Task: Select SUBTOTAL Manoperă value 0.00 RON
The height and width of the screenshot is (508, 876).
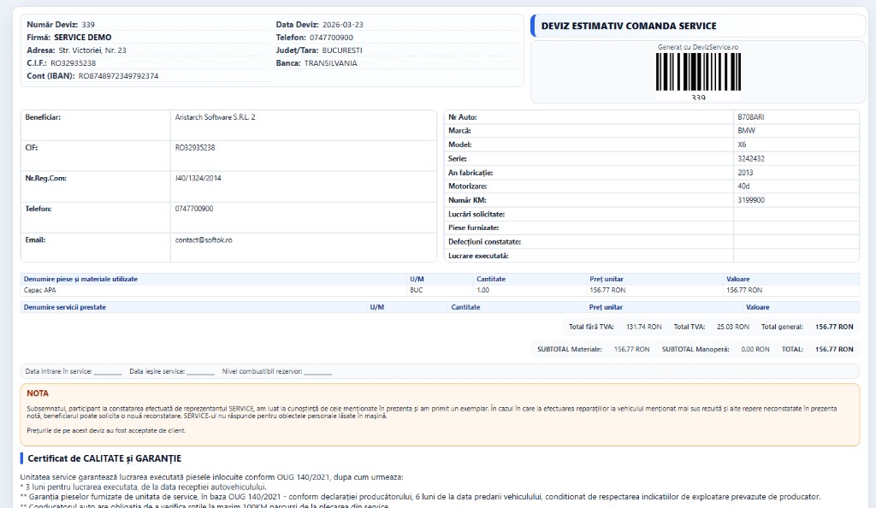Action: (755, 349)
